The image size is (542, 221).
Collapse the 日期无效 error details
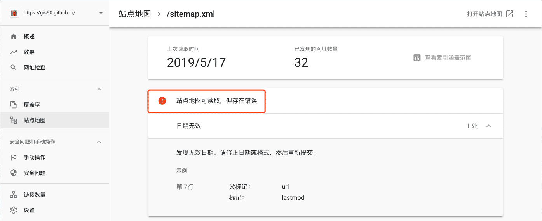(489, 126)
